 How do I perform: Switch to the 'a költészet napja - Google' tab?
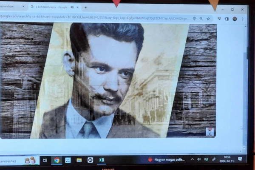[x=54, y=7]
